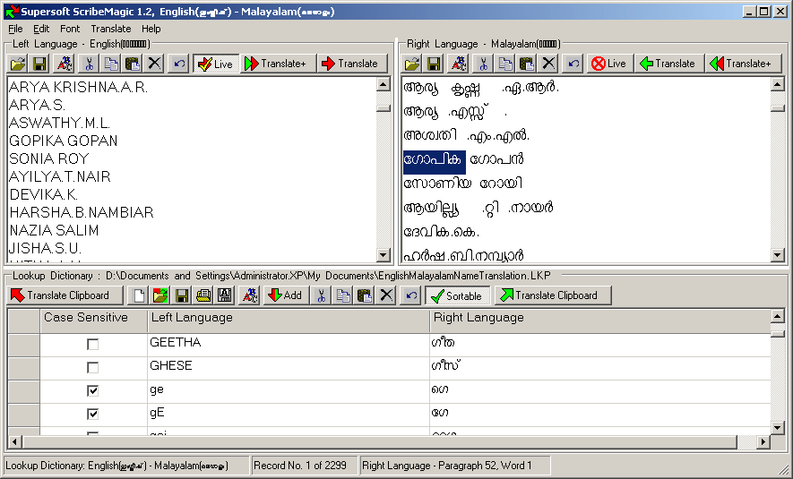The image size is (793, 479).
Task: Toggle Live mode in Right Language panel
Action: tap(609, 64)
